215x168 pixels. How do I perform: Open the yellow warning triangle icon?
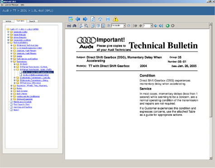pos(115,19)
